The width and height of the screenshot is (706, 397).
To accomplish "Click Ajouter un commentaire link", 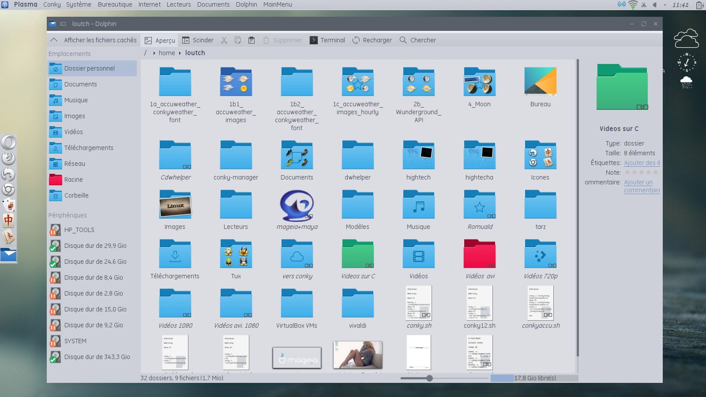I will click(x=642, y=186).
